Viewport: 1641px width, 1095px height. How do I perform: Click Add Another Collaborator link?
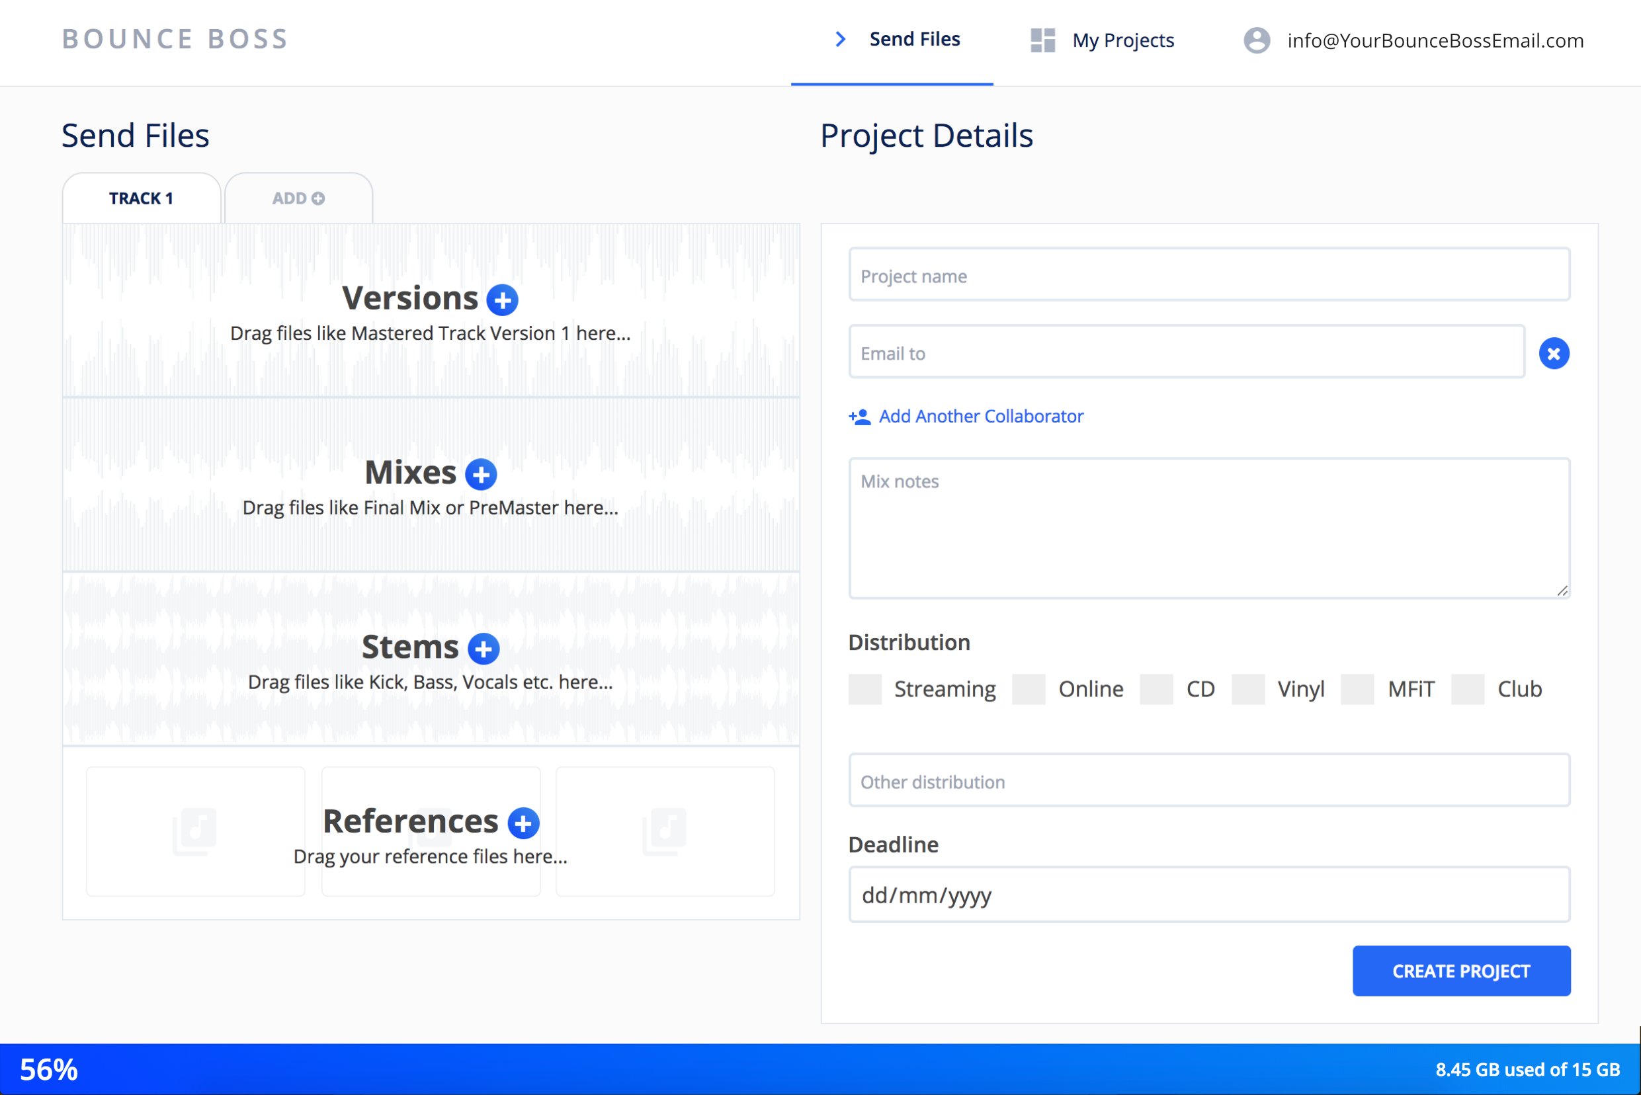980,417
